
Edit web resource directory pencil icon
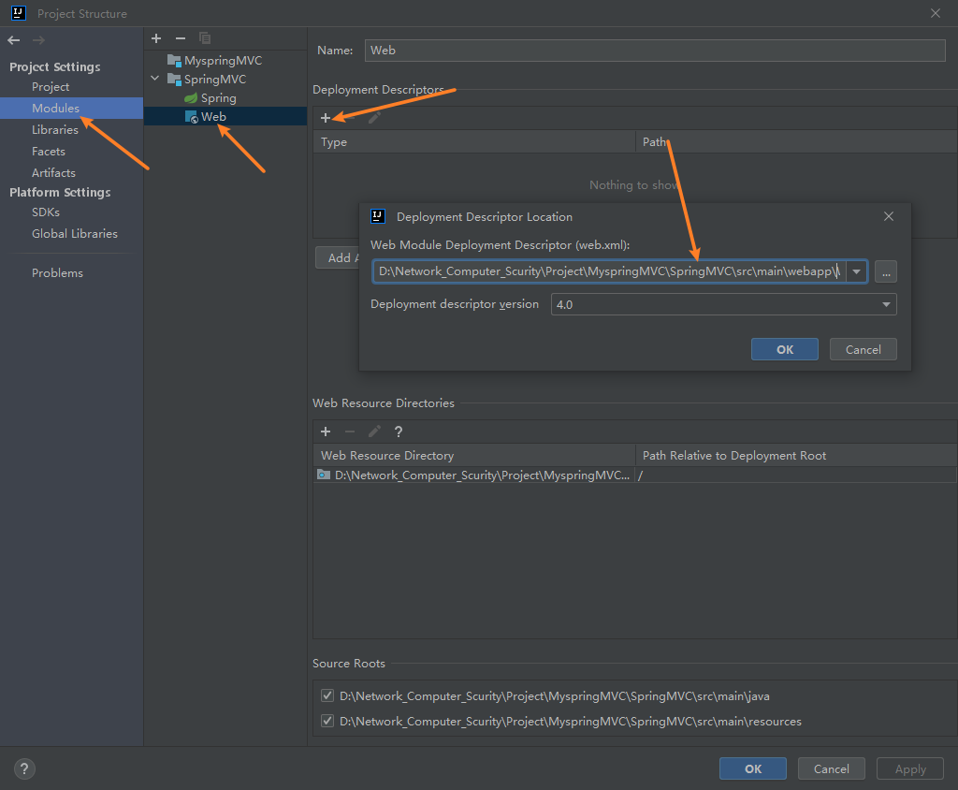point(374,432)
